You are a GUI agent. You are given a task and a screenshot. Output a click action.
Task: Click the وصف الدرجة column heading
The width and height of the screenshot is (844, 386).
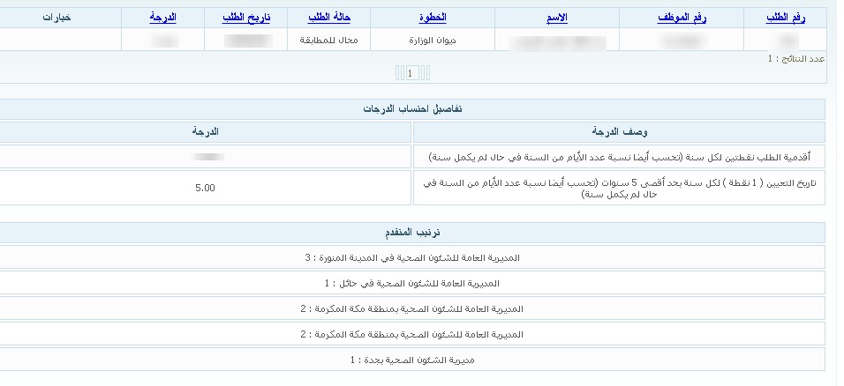pos(619,132)
